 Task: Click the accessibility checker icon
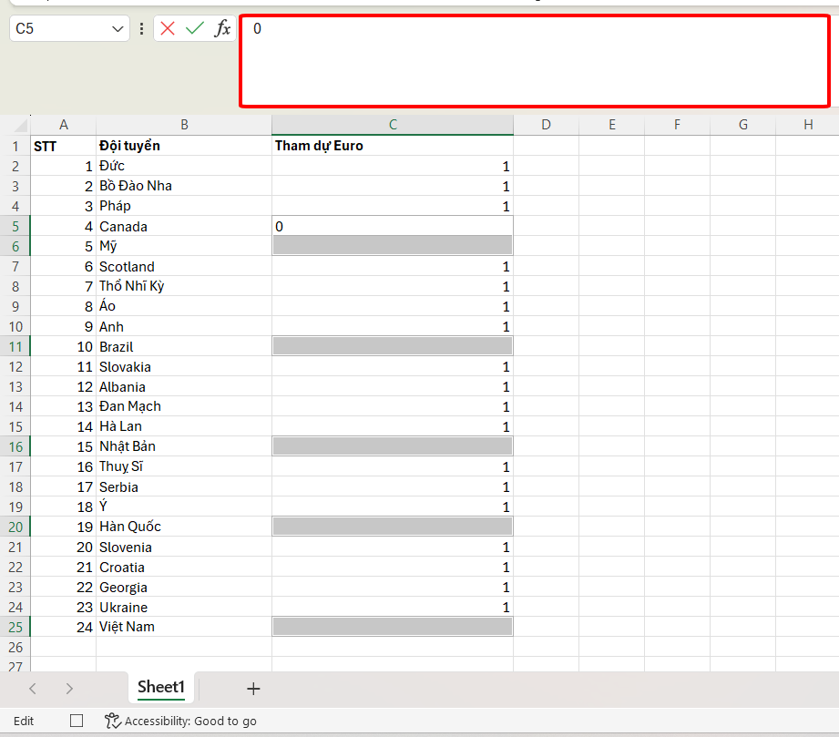[x=112, y=721]
